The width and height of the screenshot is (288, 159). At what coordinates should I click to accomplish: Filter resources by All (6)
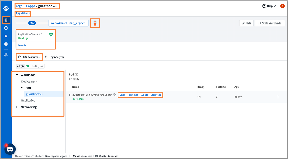(x=20, y=66)
